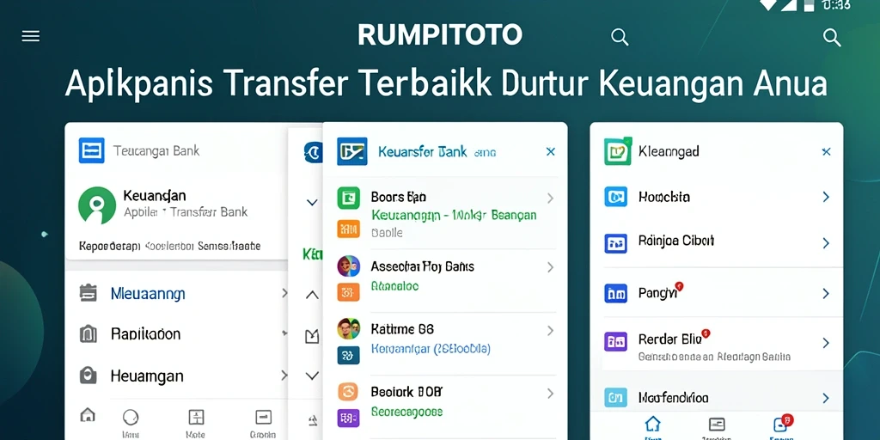Expand the Assechar Hoj Banks row chevron
This screenshot has height=440, width=880.
(x=550, y=268)
